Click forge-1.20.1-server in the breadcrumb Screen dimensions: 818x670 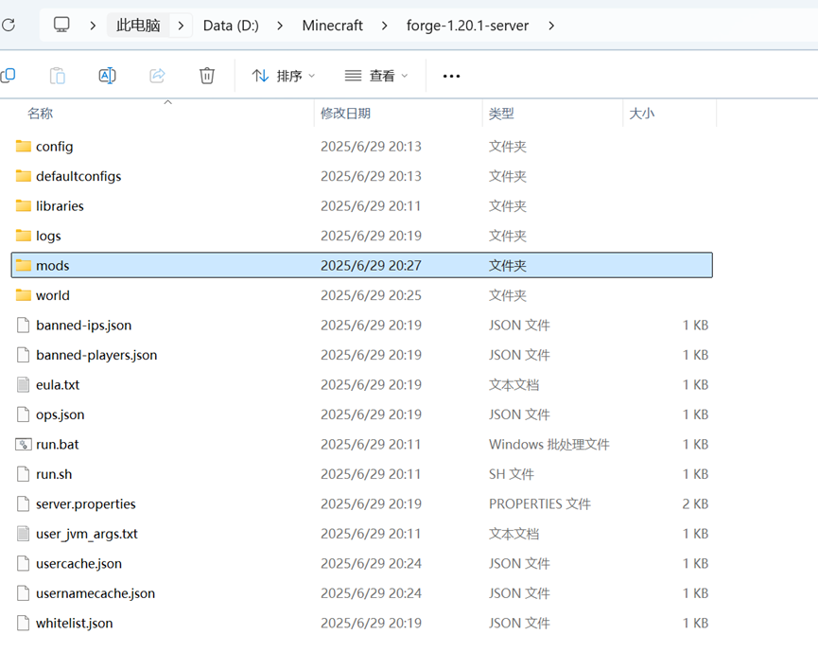coord(467,25)
